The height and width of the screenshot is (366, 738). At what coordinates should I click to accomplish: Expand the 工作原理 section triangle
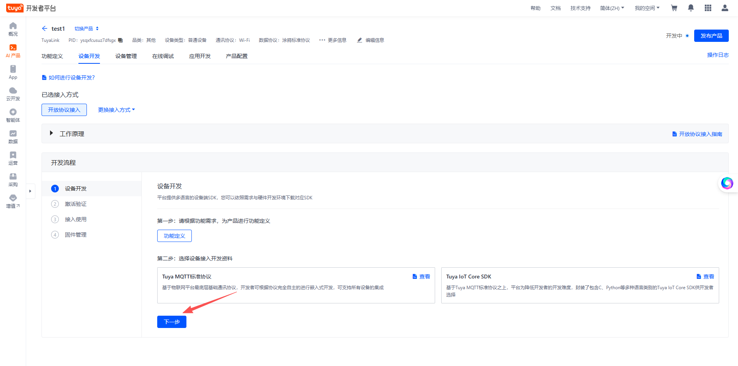[51, 133]
